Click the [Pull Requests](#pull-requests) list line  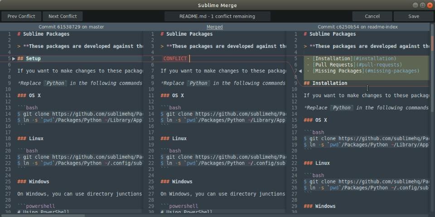(354, 65)
